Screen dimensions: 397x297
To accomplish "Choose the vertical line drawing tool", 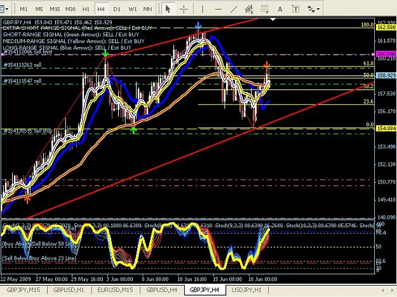I will coord(203,10).
